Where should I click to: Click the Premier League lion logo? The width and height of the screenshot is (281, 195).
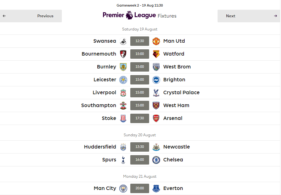tap(129, 15)
